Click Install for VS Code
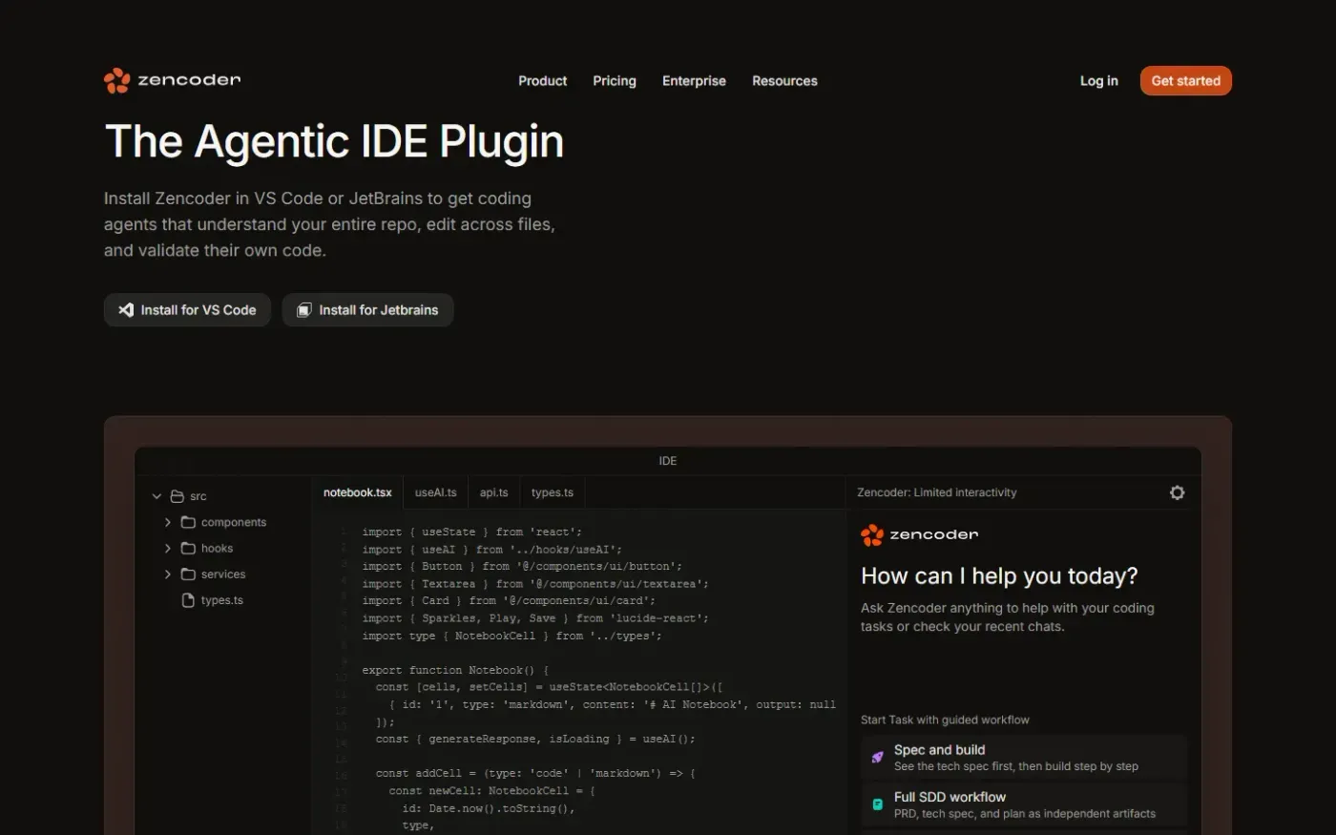 click(187, 310)
